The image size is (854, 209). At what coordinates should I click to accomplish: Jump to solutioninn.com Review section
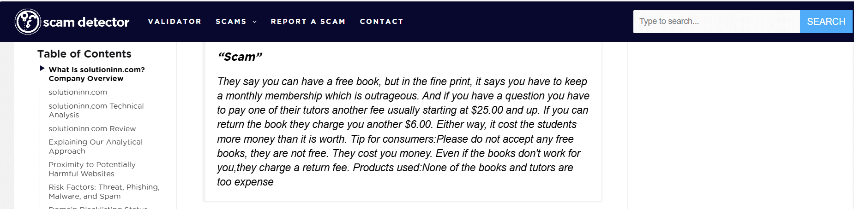(92, 128)
